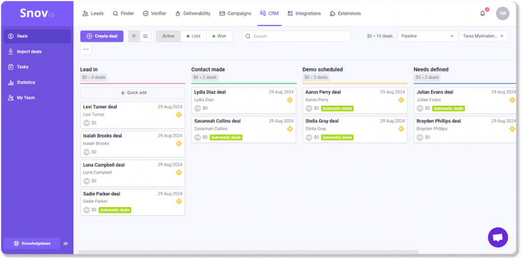Click Automatic deals tag on Aaron Perry deal
This screenshot has height=259, width=521.
337,109
